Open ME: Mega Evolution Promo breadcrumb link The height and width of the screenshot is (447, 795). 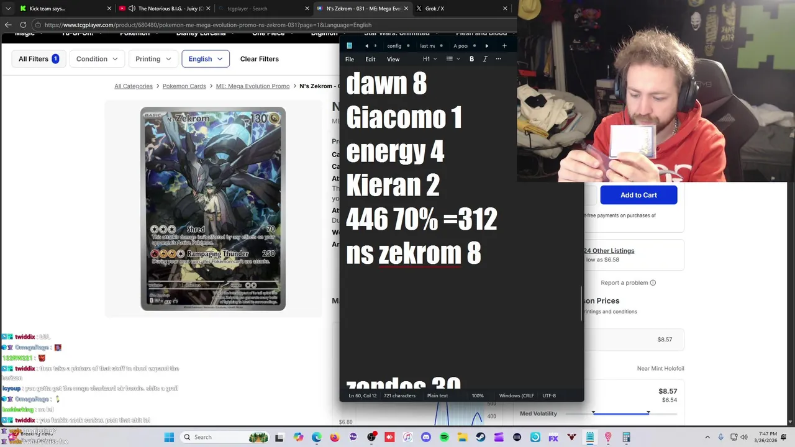[253, 86]
